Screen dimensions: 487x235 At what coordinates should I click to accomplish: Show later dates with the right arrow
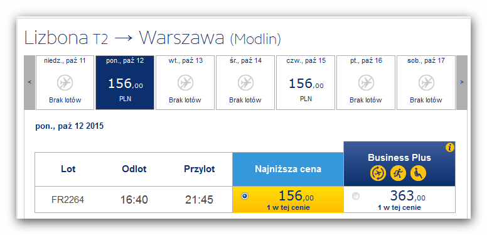pyautogui.click(x=462, y=82)
